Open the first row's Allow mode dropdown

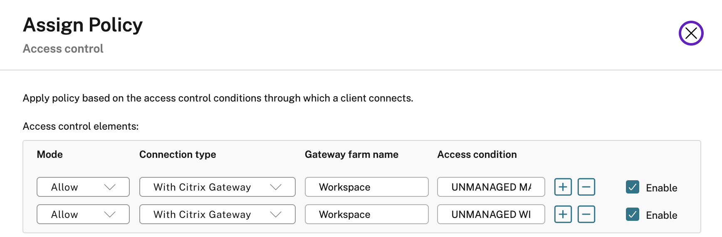tap(83, 187)
